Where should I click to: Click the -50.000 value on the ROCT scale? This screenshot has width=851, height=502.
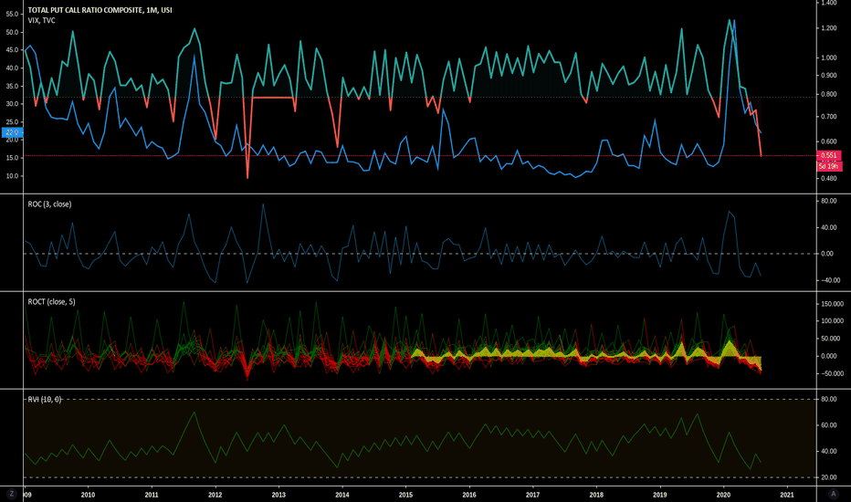pos(832,374)
